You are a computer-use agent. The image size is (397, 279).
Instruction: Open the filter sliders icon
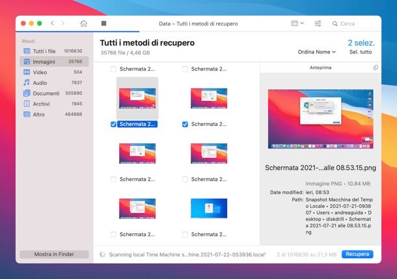[x=318, y=23]
